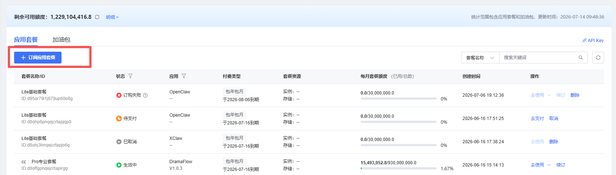Open the API Key link

593,41
